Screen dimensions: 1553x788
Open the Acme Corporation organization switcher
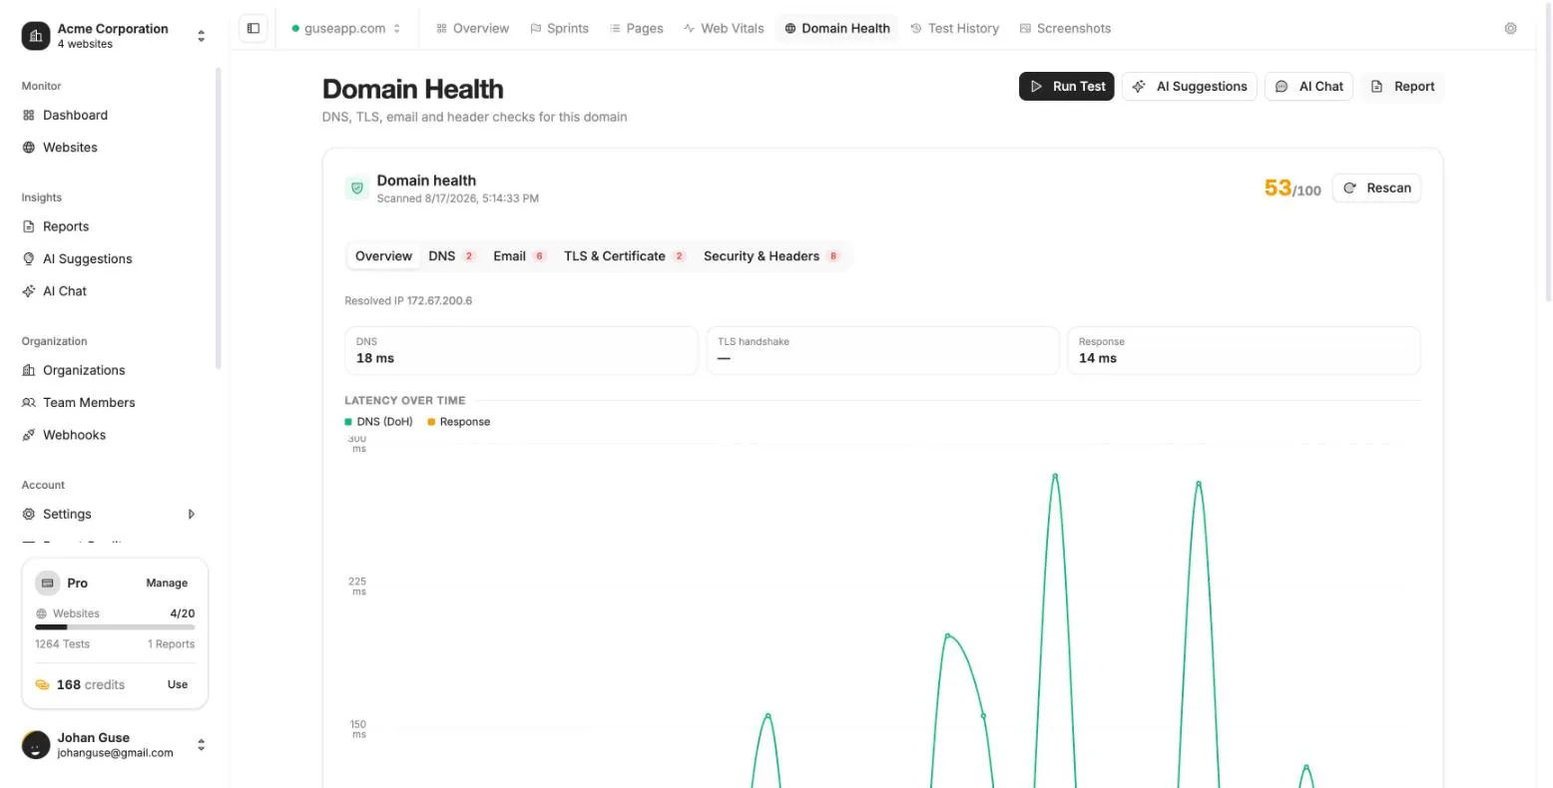(x=115, y=36)
